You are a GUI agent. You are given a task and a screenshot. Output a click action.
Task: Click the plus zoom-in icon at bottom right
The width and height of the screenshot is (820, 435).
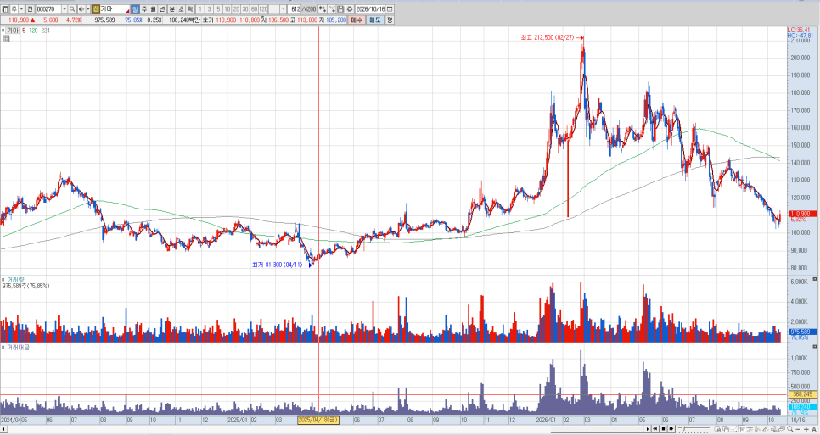click(806, 429)
